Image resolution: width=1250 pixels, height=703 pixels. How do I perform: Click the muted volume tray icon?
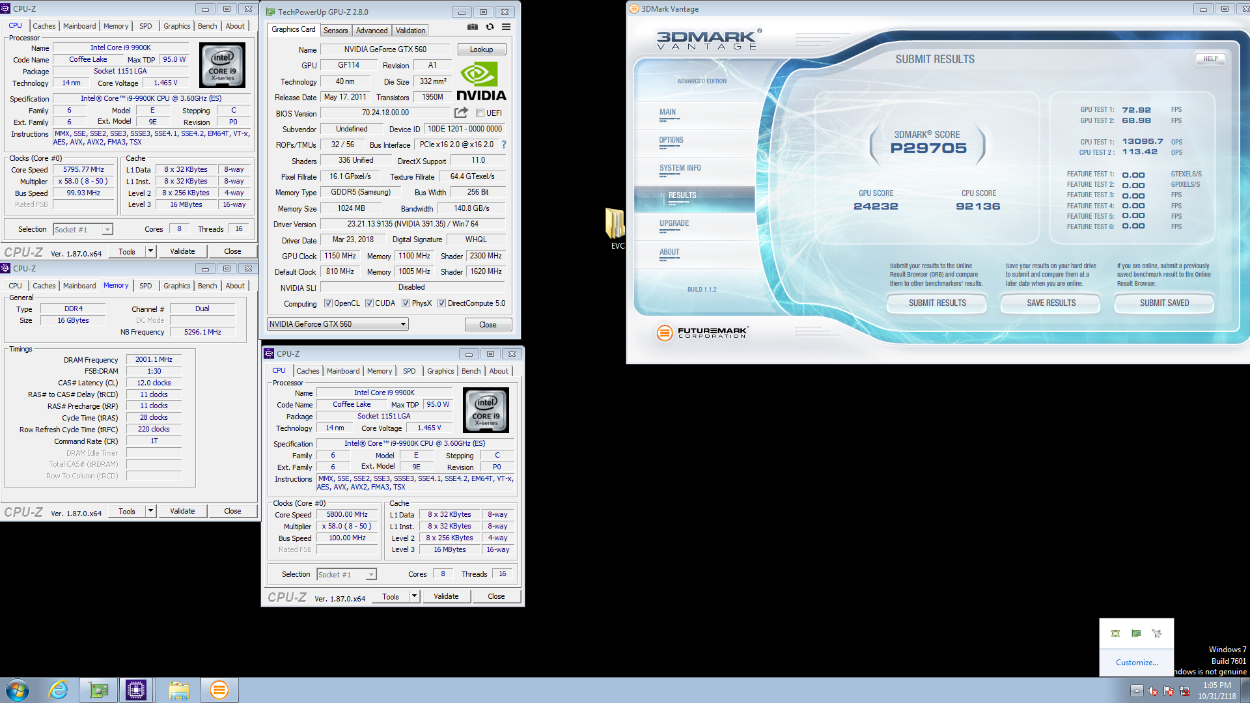click(x=1153, y=691)
